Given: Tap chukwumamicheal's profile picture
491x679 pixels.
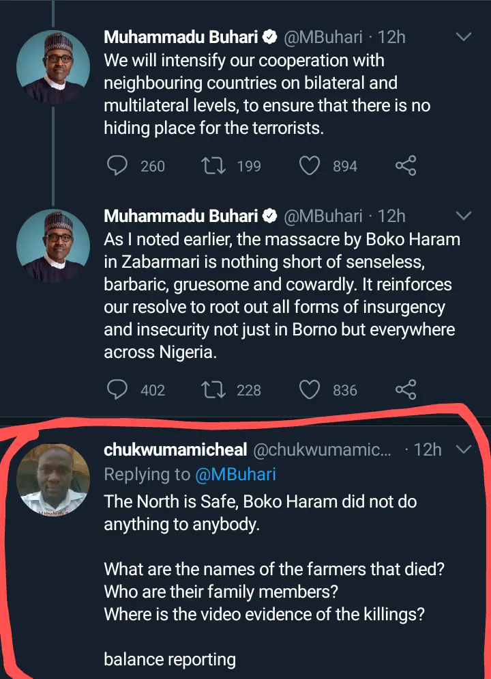Looking at the screenshot, I should [53, 477].
